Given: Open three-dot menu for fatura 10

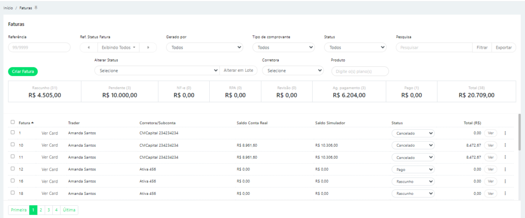Looking at the screenshot, I should (506, 145).
